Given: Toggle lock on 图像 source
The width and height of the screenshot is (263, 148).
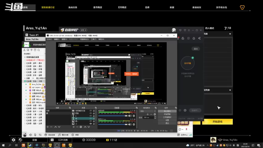Looking at the screenshot, I should click(x=94, y=113).
